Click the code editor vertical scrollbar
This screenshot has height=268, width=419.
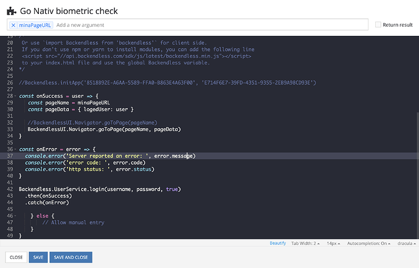click(x=417, y=175)
